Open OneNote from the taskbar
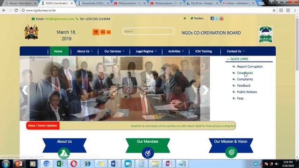 click(169, 164)
